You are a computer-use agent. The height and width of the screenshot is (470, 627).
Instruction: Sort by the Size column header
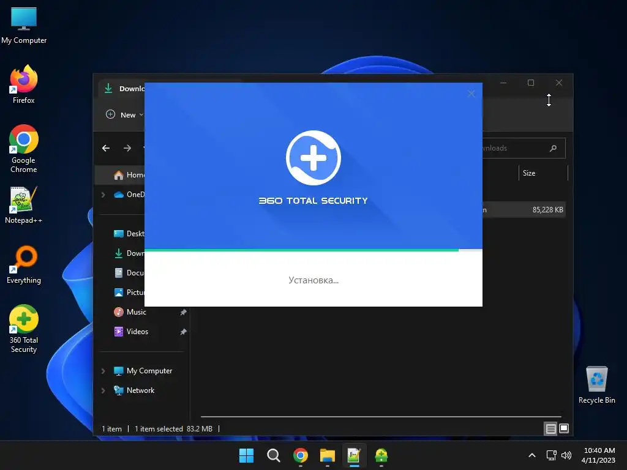(543, 173)
